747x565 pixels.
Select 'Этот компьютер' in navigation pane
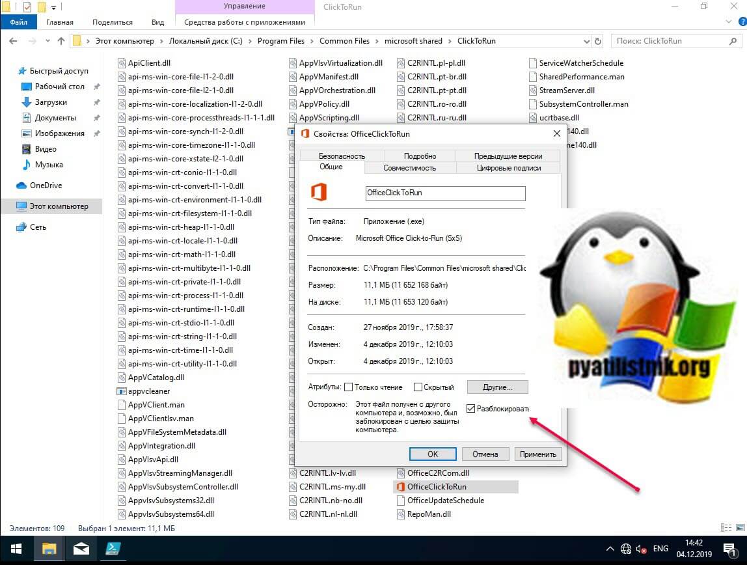coord(59,206)
